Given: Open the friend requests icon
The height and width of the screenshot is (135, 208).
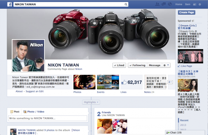Looking at the screenshot, I should pos(157,4).
